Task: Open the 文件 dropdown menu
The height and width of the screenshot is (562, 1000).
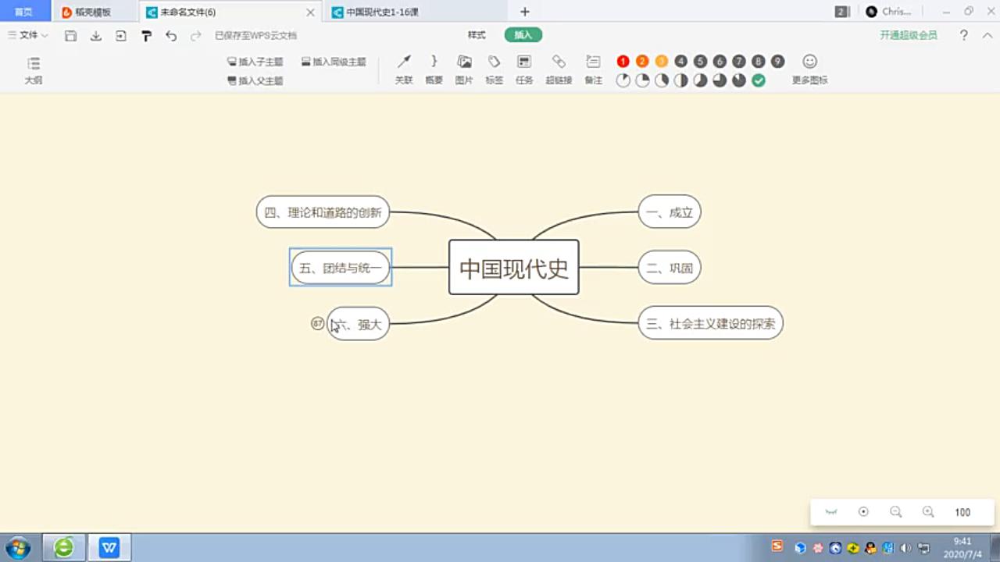Action: point(28,35)
